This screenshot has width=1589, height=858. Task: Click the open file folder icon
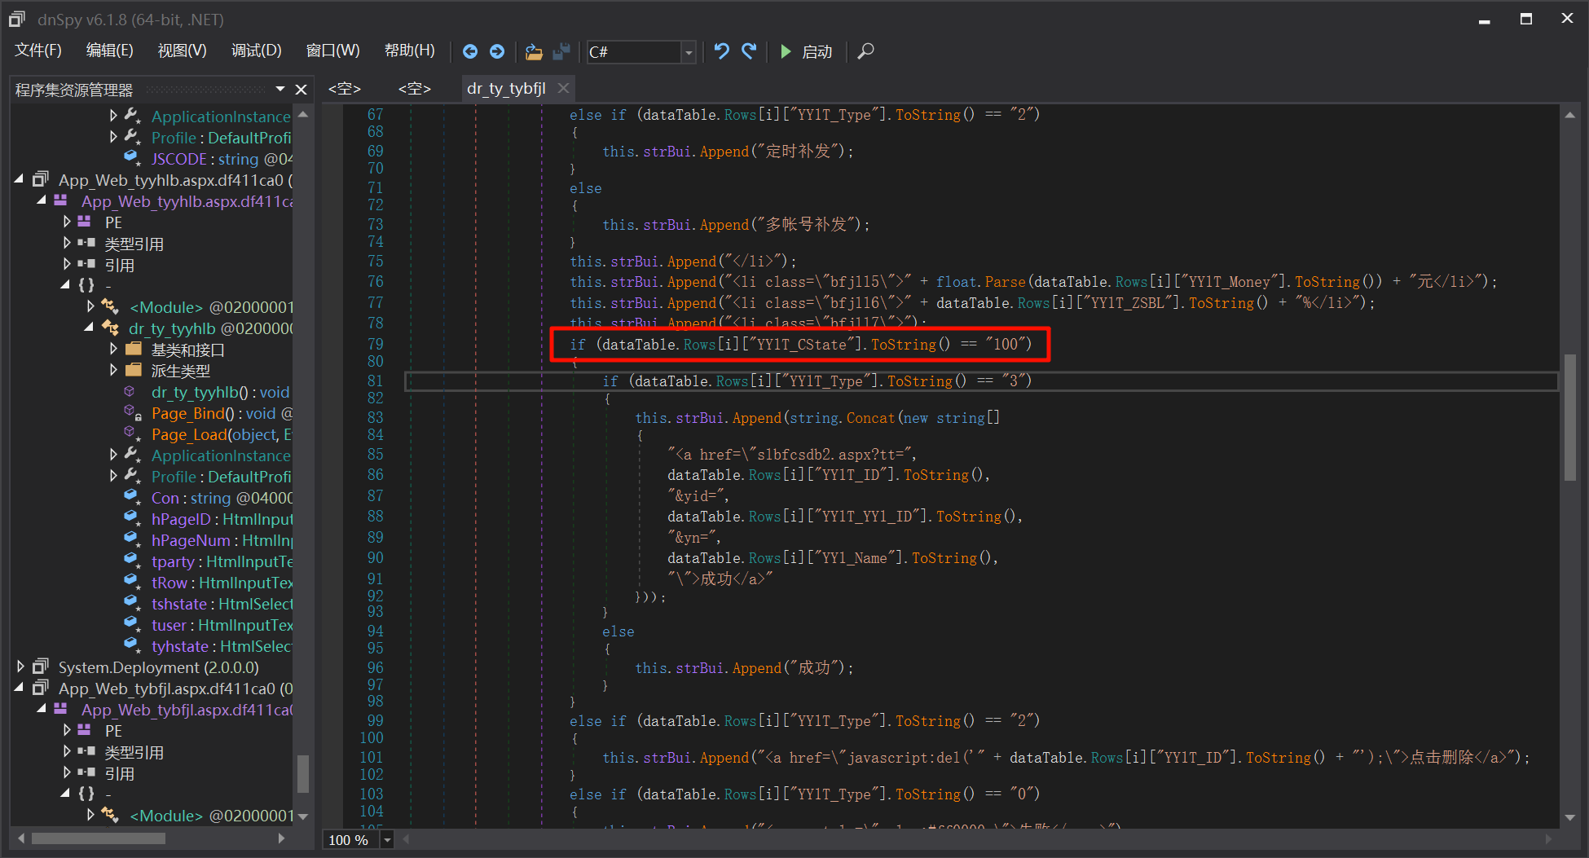click(534, 51)
